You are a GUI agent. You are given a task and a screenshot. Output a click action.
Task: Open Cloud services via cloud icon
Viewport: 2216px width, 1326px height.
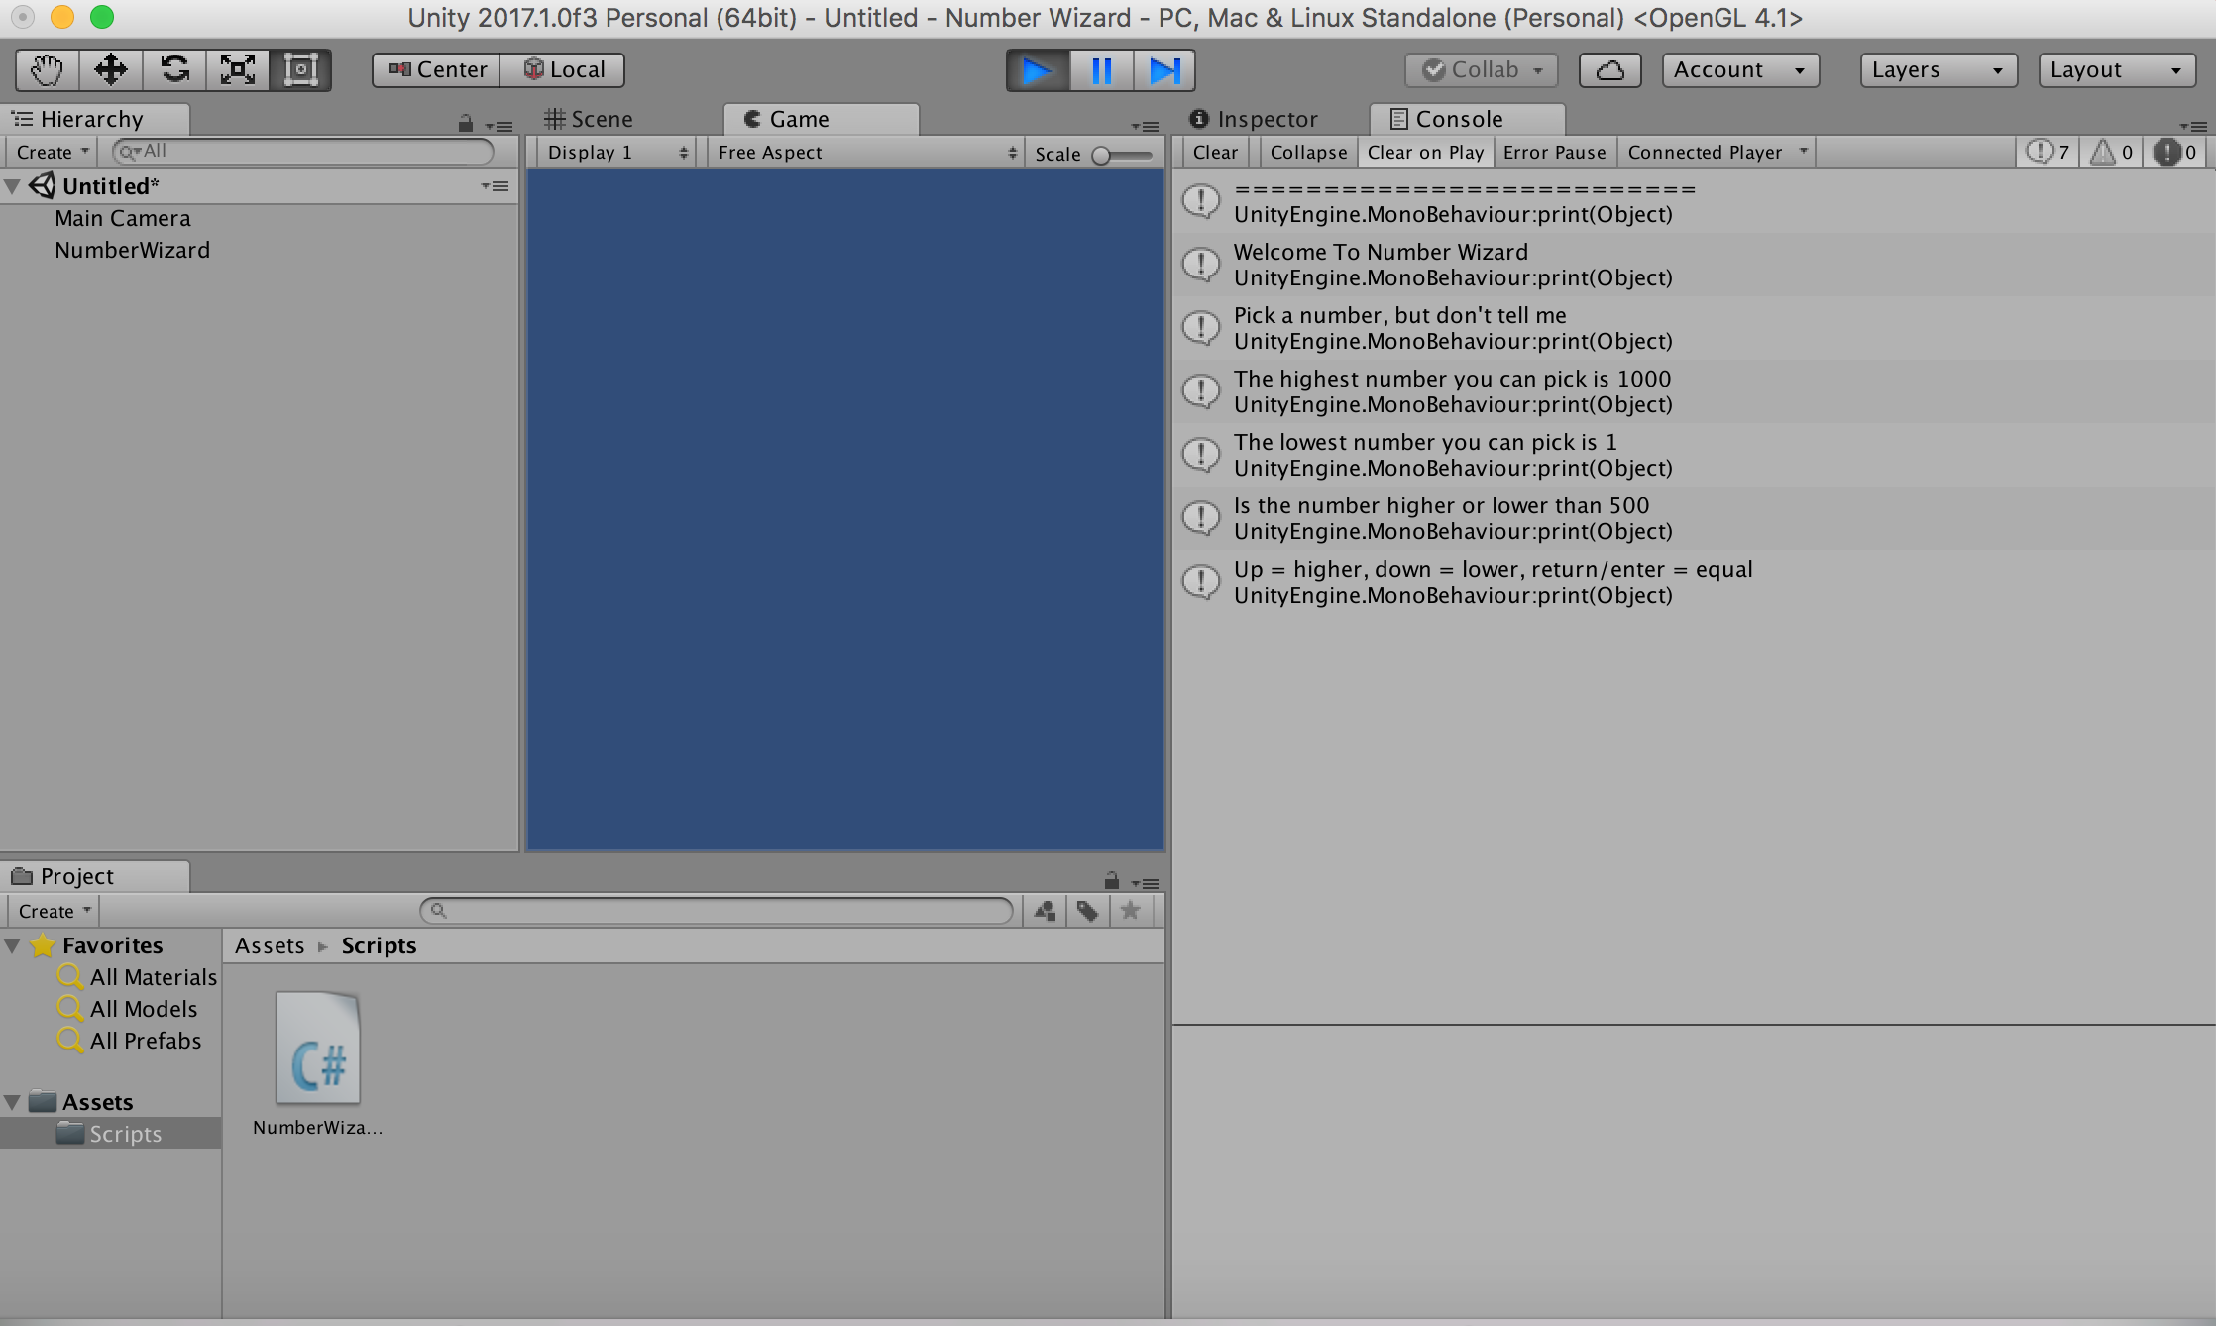pos(1609,70)
